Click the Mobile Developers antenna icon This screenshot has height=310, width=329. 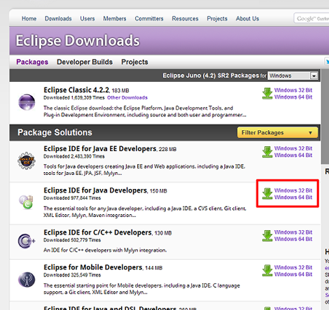coord(27,279)
